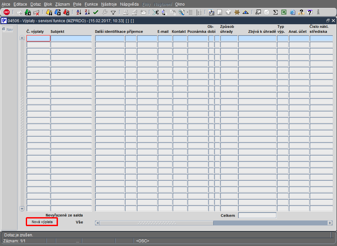
Task: Click the yellow enter query icon
Action: [49, 13]
